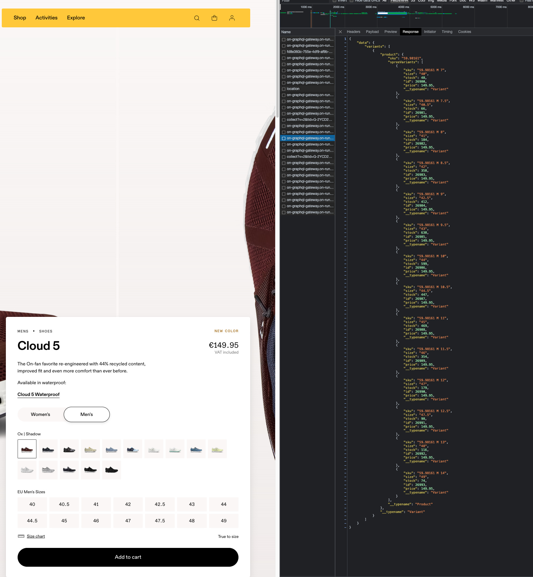Select the all-black shoe thumbnail
Image resolution: width=533 pixels, height=577 pixels.
(x=112, y=470)
